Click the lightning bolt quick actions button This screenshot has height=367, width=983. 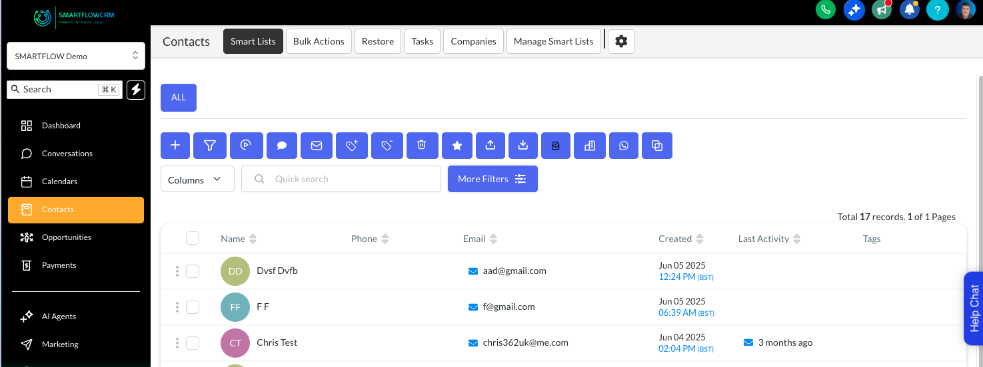pos(136,90)
